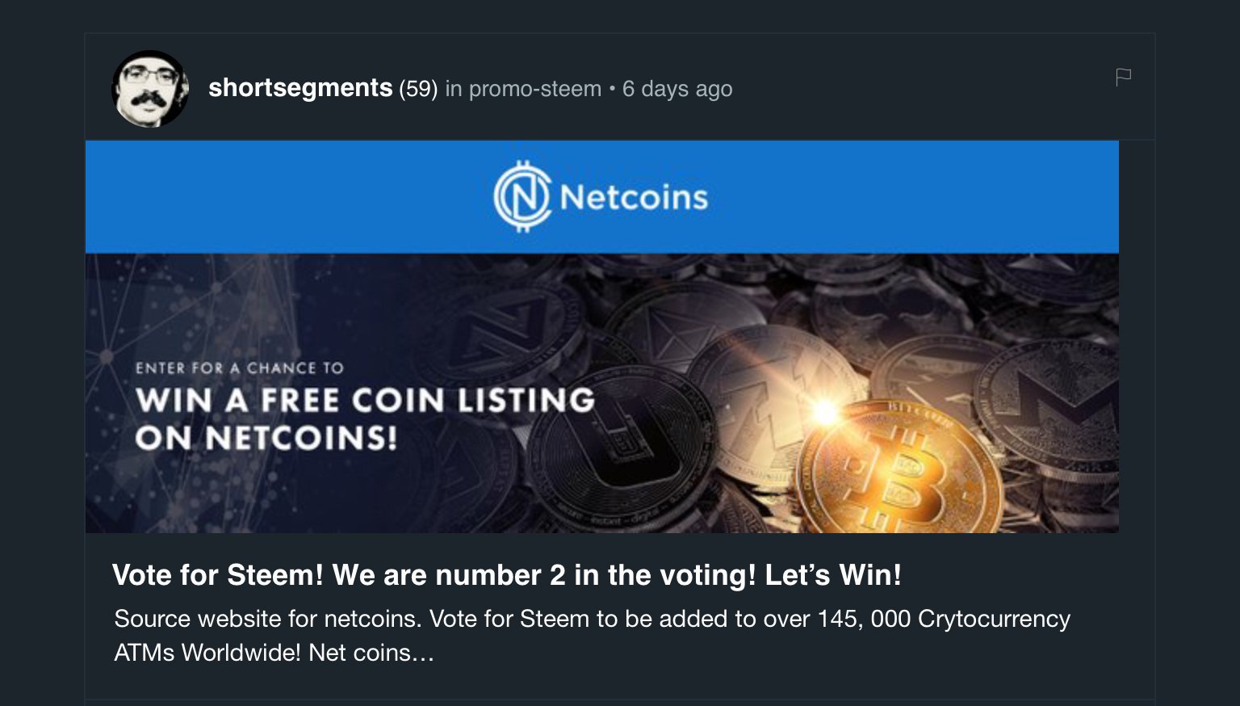This screenshot has width=1240, height=706.
Task: Open the shortsegments username link
Action: tap(300, 88)
